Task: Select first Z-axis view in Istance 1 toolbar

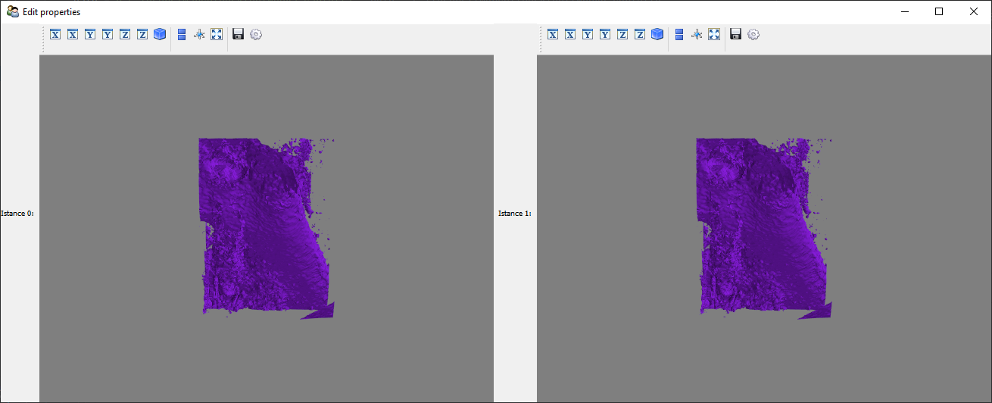Action: pyautogui.click(x=622, y=34)
